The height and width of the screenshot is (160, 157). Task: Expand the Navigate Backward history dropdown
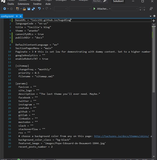pyautogui.click(x=8, y=9)
